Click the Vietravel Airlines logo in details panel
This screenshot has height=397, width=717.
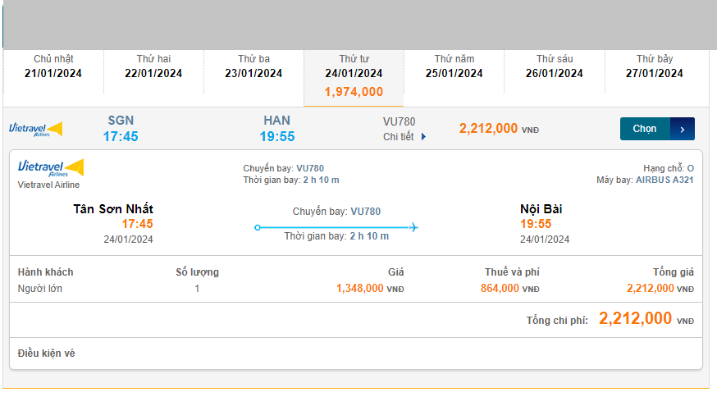click(x=50, y=168)
